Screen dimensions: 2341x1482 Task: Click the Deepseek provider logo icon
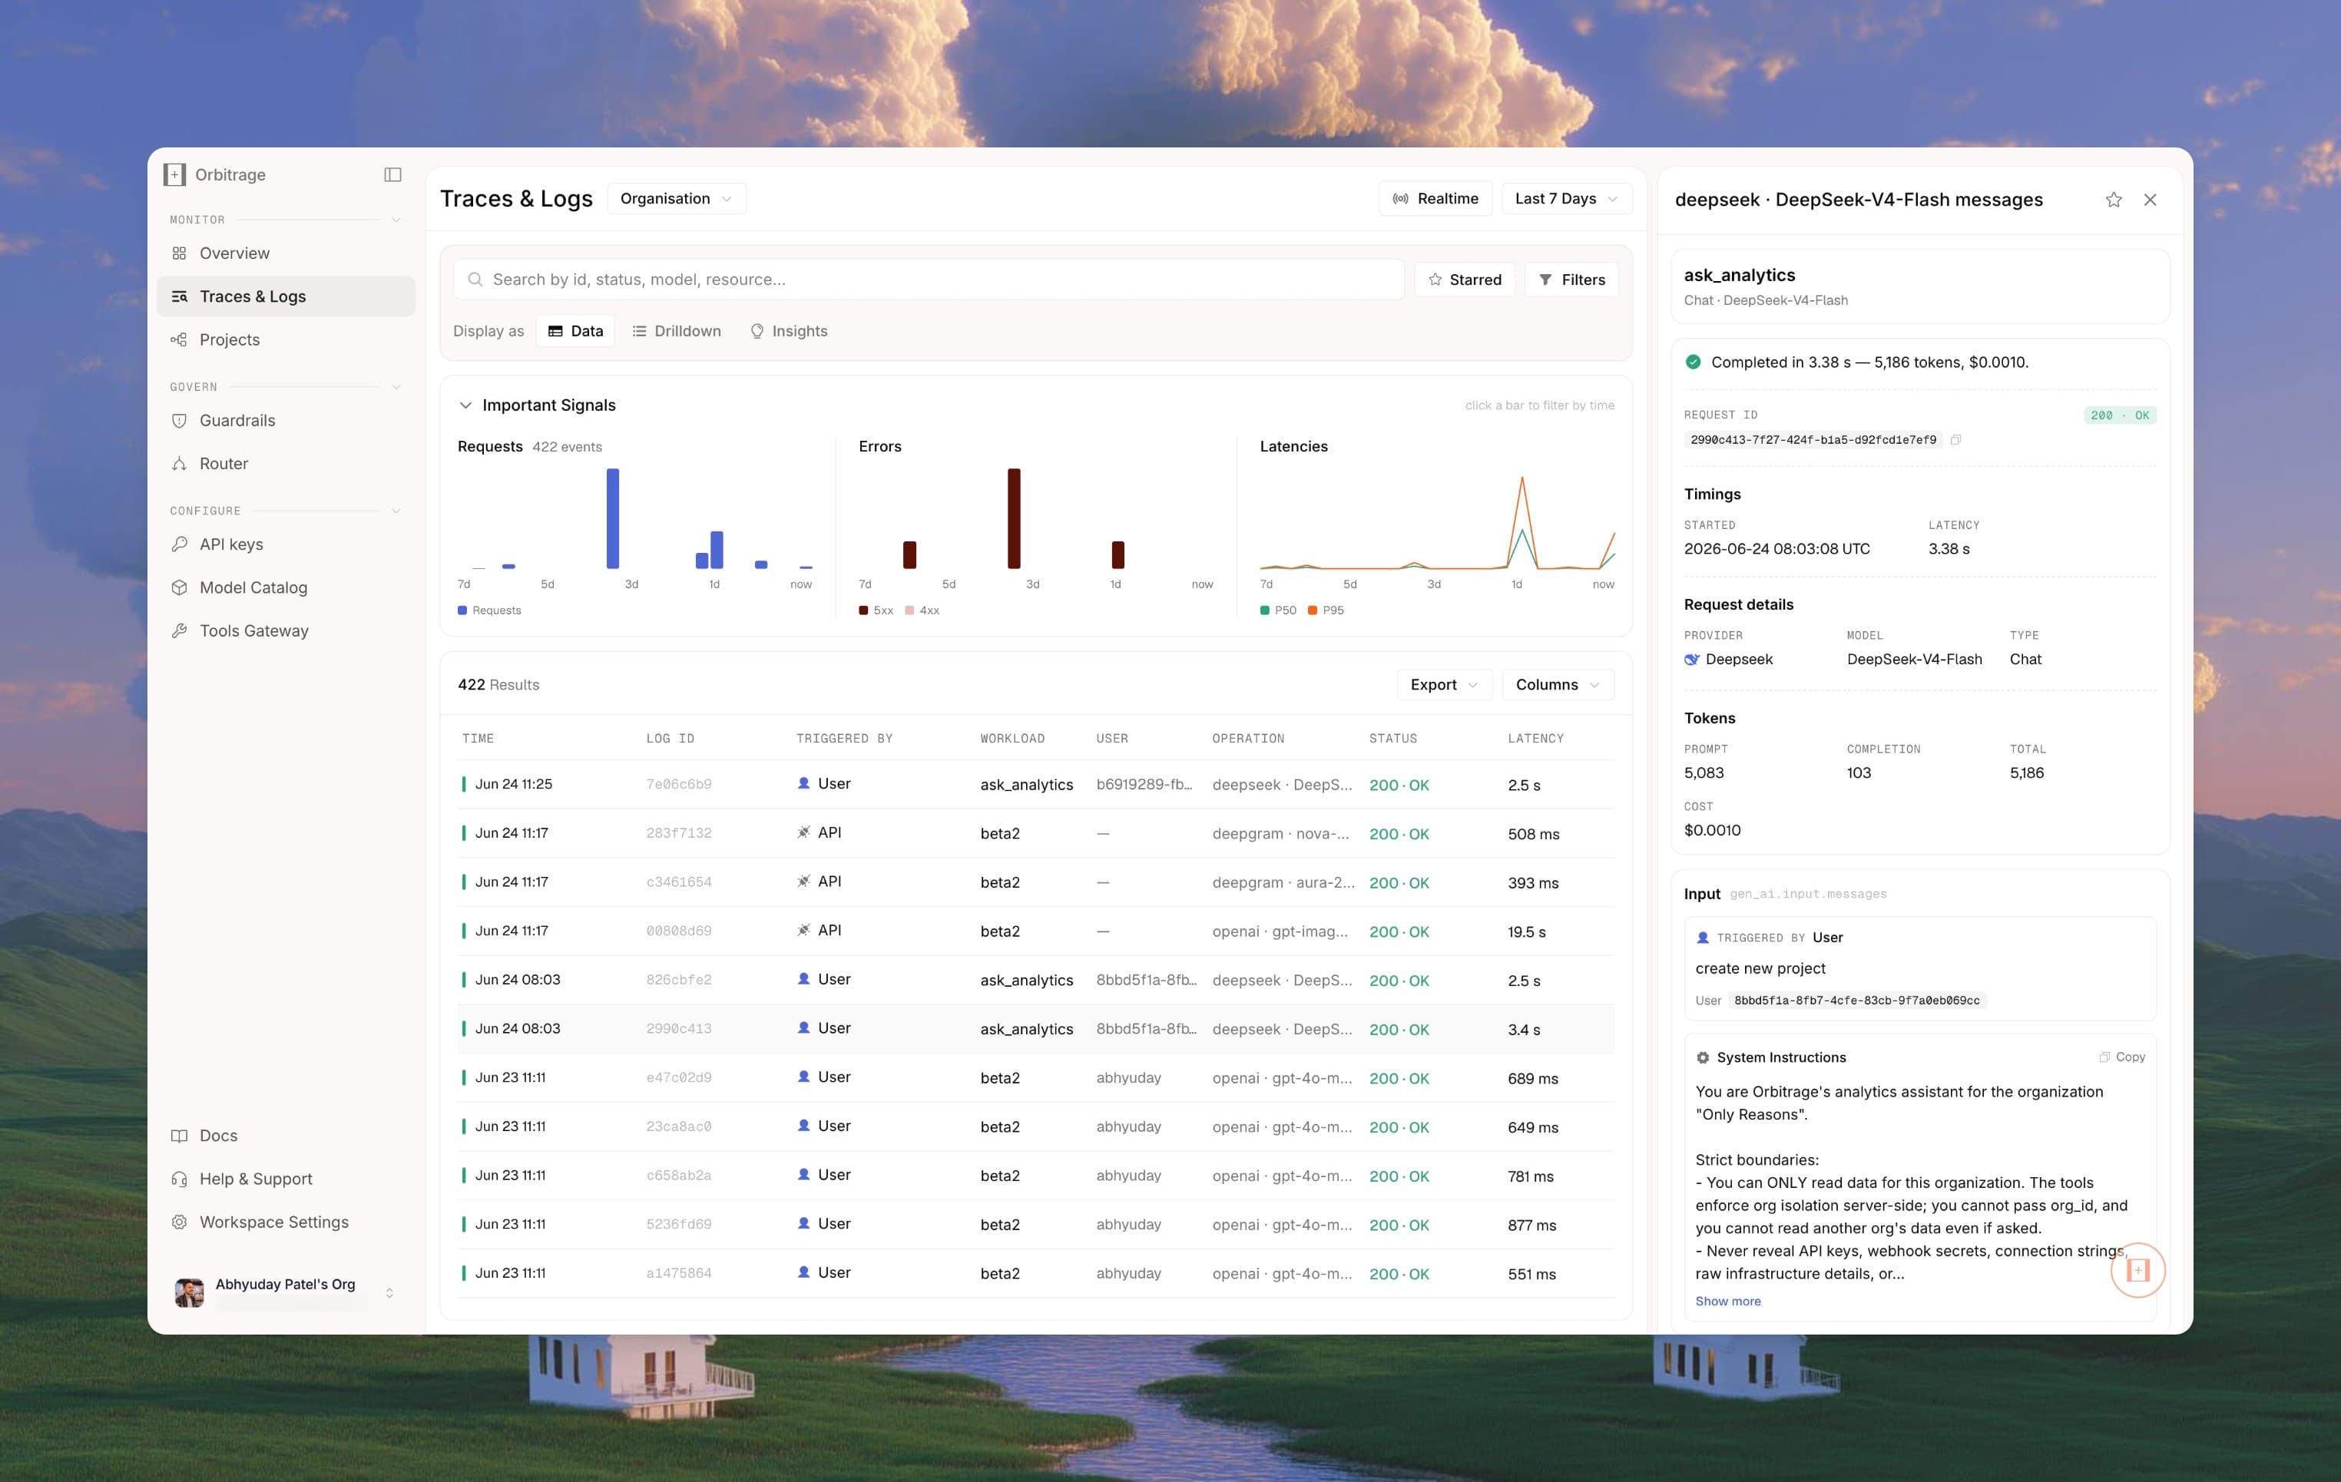click(1691, 660)
